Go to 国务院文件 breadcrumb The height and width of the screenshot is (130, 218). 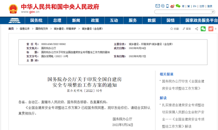41,29
